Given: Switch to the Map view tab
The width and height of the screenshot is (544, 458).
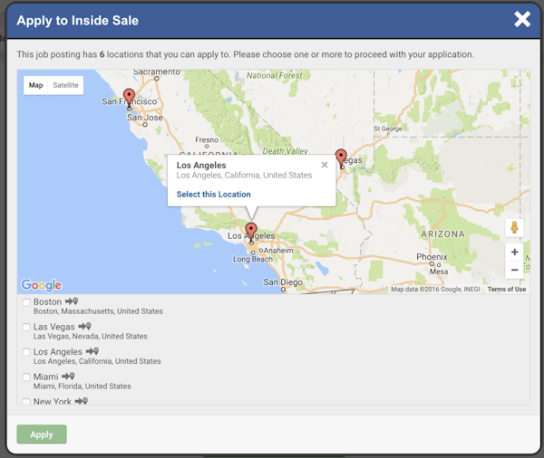Looking at the screenshot, I should coord(36,86).
